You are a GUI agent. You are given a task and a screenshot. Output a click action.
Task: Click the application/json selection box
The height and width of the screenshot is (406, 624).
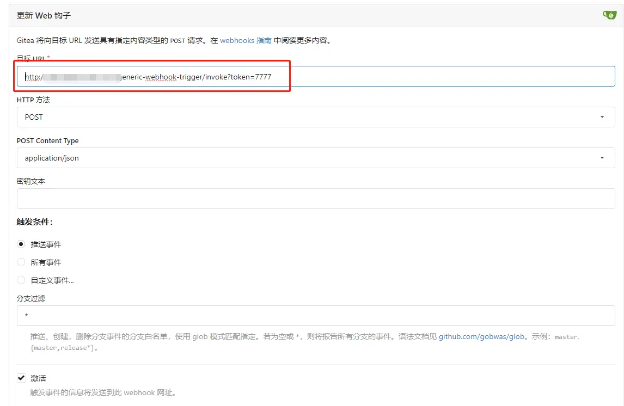pos(305,158)
